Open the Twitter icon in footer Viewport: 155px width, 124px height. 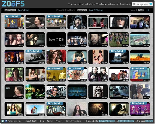point(3,121)
